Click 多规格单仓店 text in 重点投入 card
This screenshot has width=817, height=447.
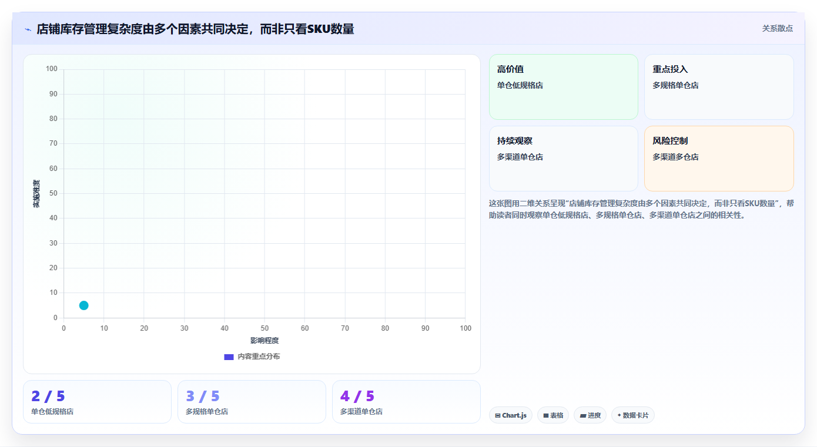(x=675, y=85)
